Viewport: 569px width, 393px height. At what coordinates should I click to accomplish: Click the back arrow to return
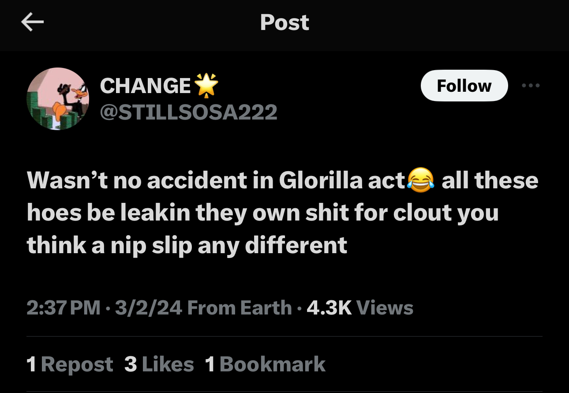pos(33,22)
